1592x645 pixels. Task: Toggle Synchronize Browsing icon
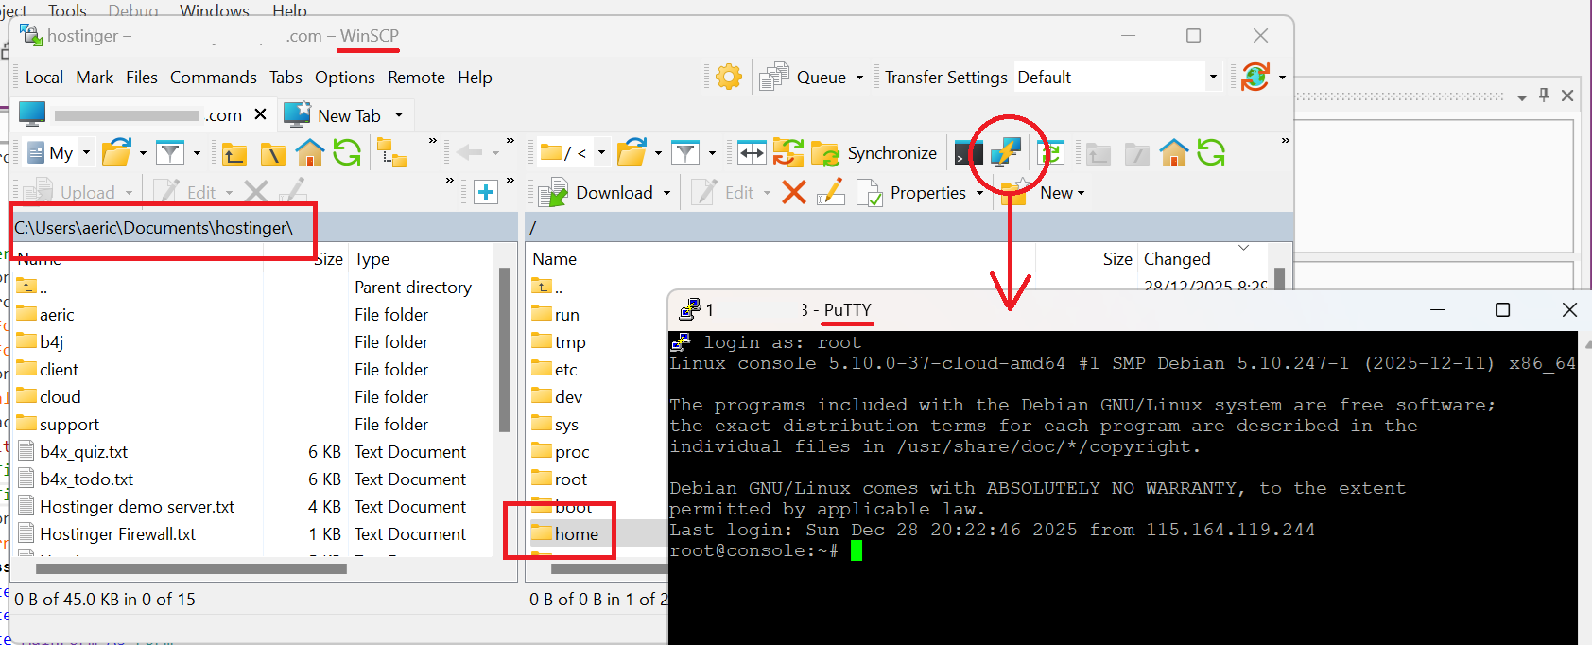click(788, 152)
